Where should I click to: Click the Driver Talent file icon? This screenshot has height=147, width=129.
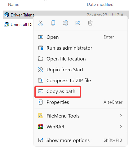(x=7, y=15)
